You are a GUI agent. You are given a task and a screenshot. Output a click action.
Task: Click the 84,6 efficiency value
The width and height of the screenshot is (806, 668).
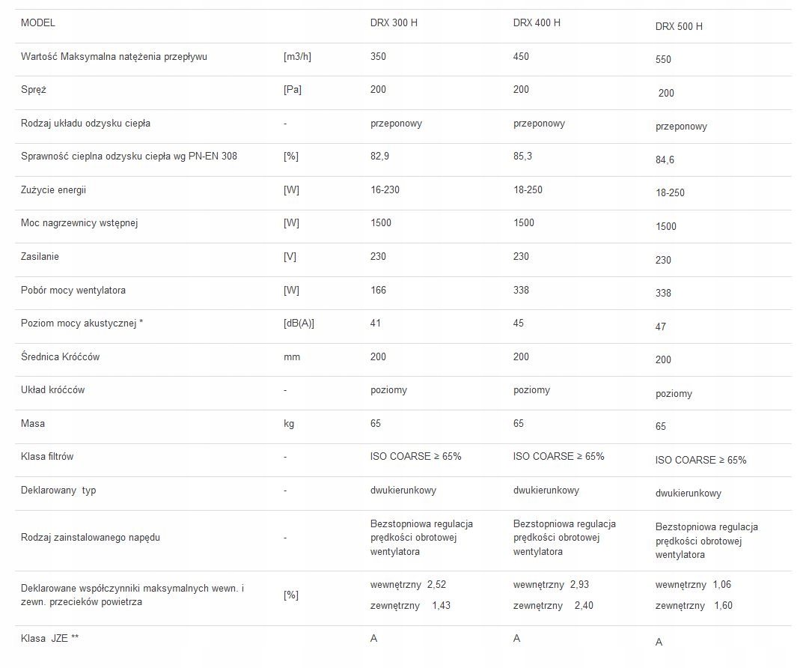coord(665,160)
